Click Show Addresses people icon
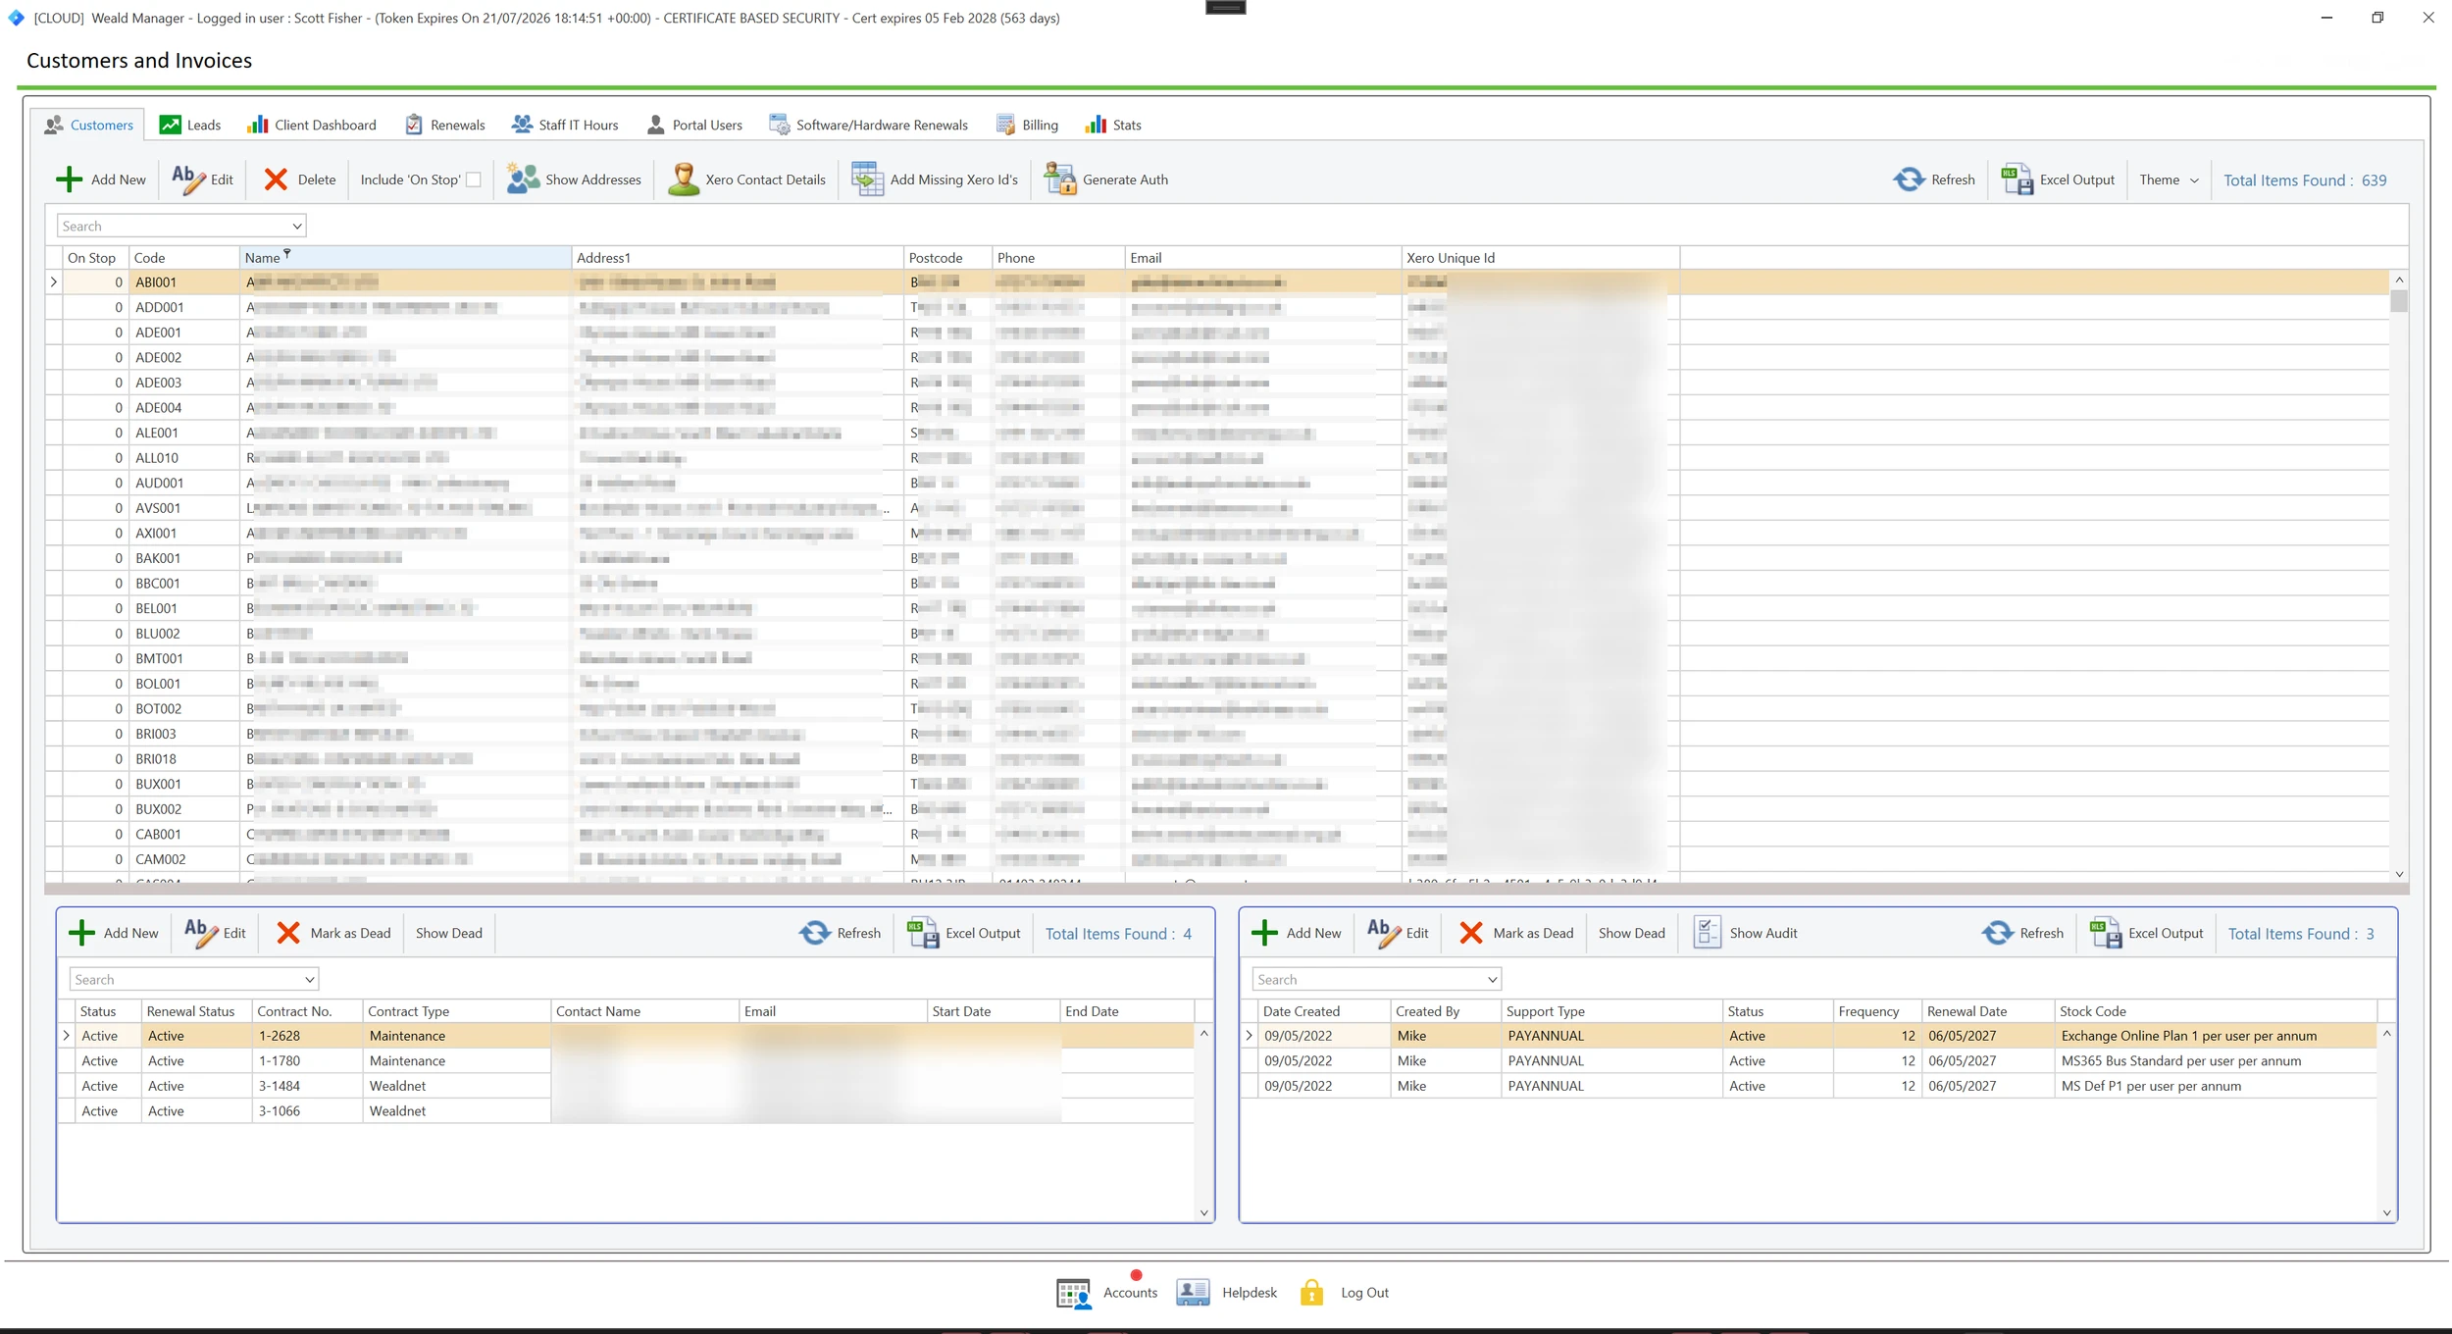The width and height of the screenshot is (2452, 1334). (523, 180)
